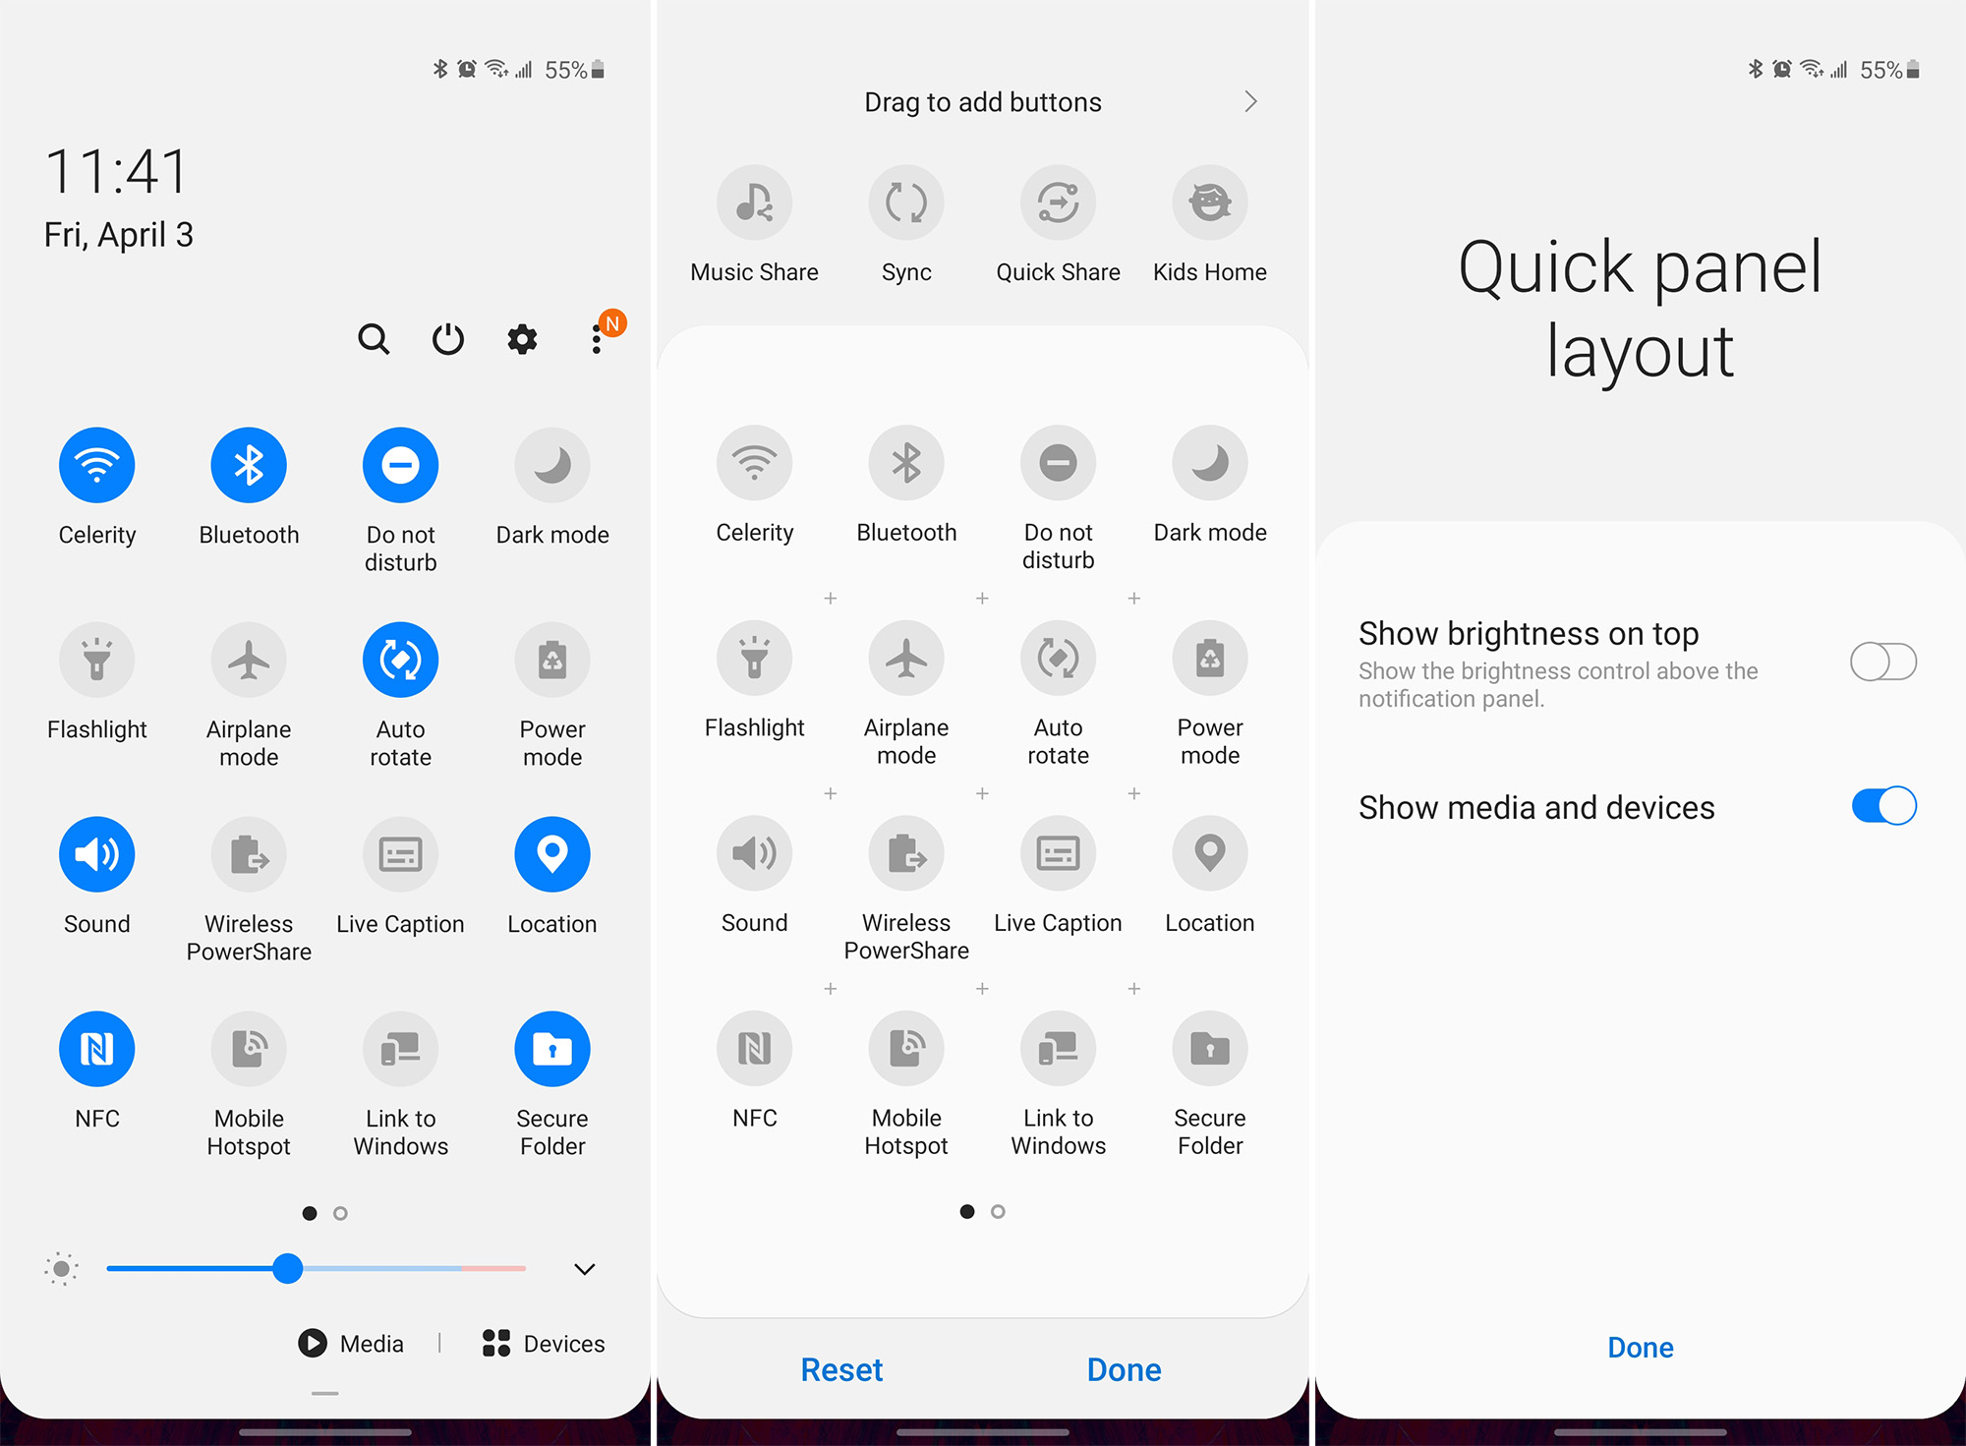Toggle Bluetooth in the left quick panel
The image size is (1966, 1446).
(249, 465)
